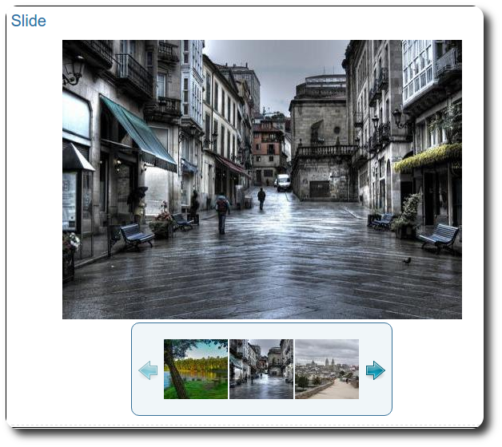Screen dimensions: 502x447
Task: Click the wall street lamp at photo's upper left
Action: 74,73
